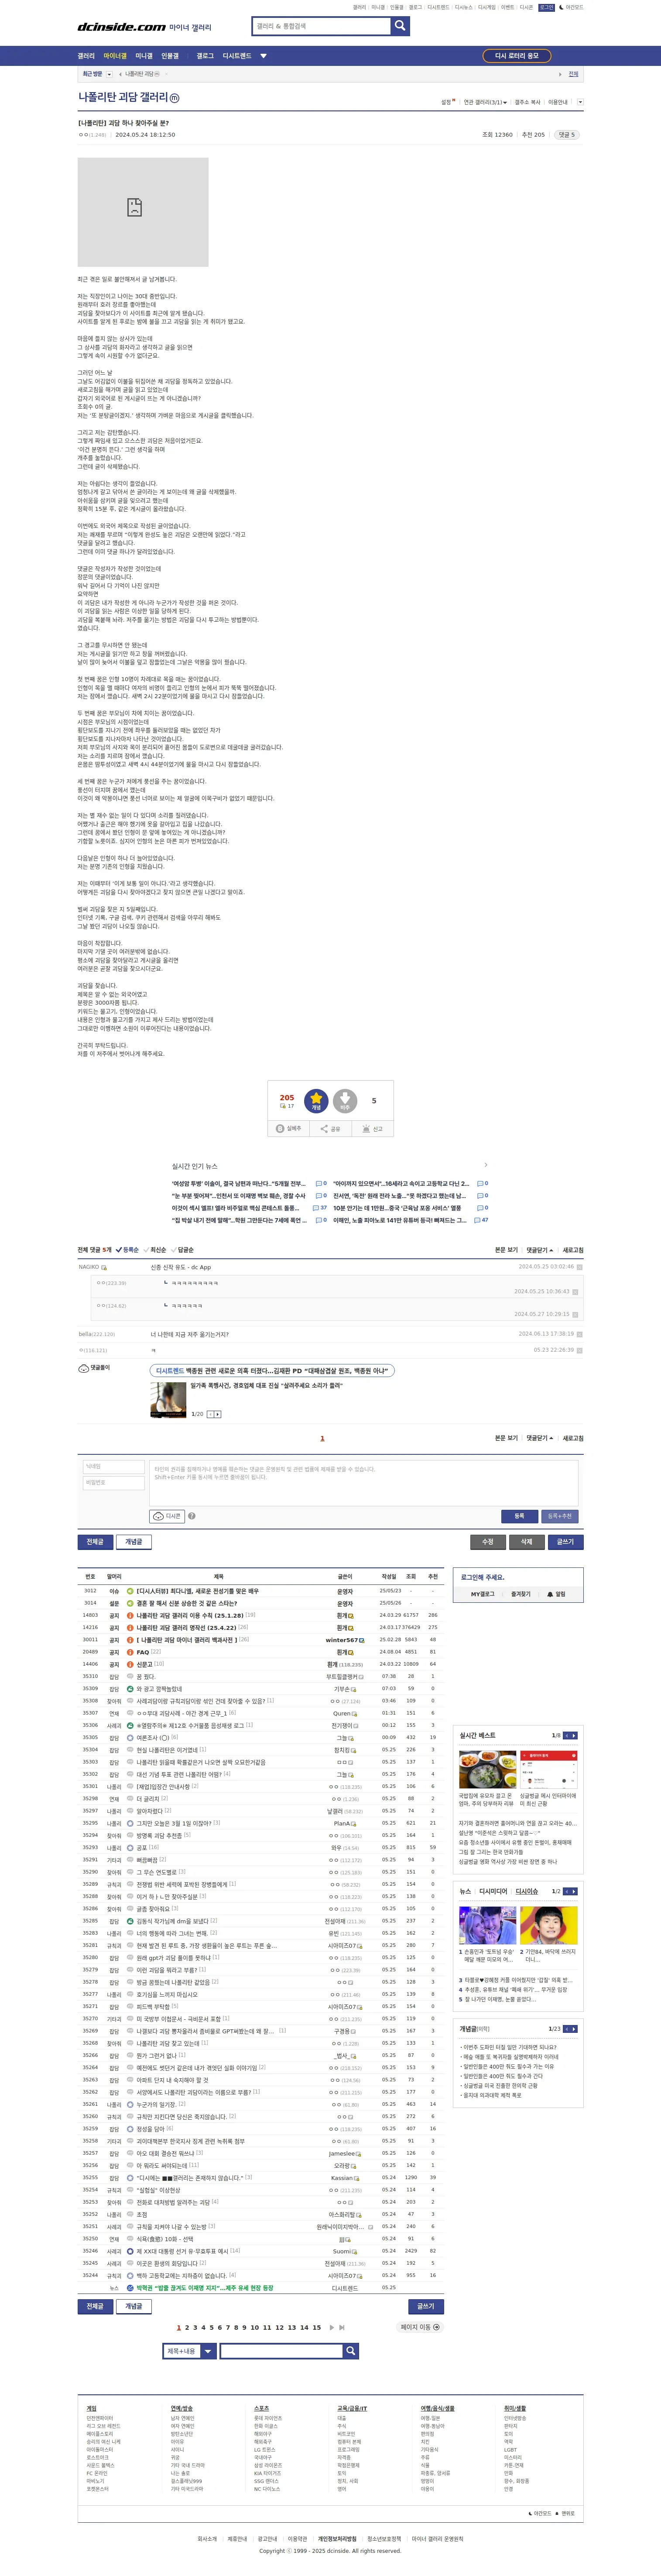This screenshot has width=661, height=2576.
Task: Select 최신순 comment sort option
Action: pyautogui.click(x=155, y=1250)
